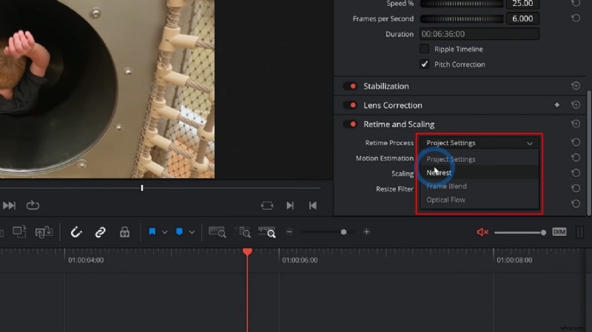Toggle DIM audio button
The image size is (592, 332).
pyautogui.click(x=559, y=231)
